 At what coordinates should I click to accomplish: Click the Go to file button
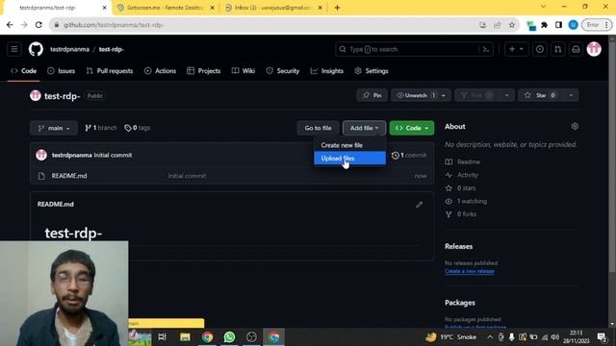[318, 128]
